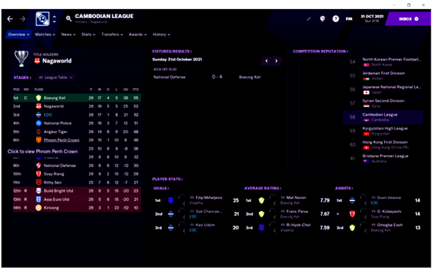Click Asia Euro Utd club badge

tap(38, 200)
